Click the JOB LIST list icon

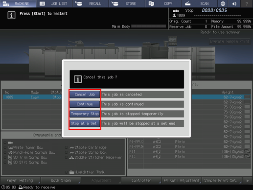(42, 3)
